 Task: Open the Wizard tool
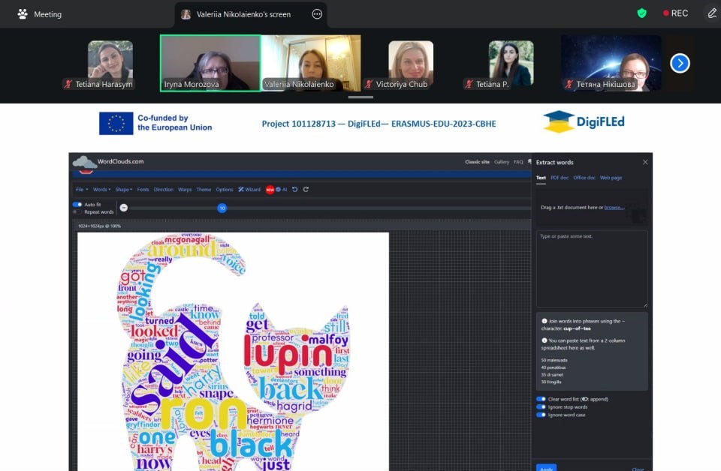[x=249, y=189]
